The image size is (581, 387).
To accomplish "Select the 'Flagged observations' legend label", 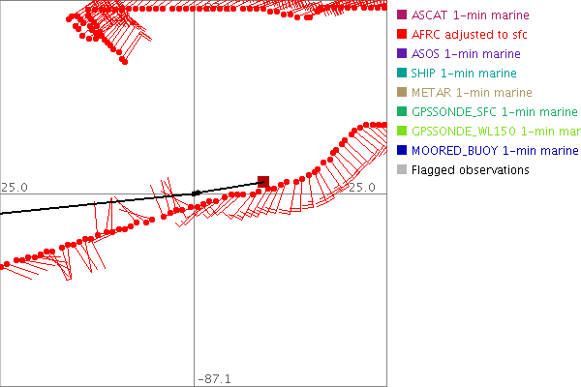I will tap(470, 170).
